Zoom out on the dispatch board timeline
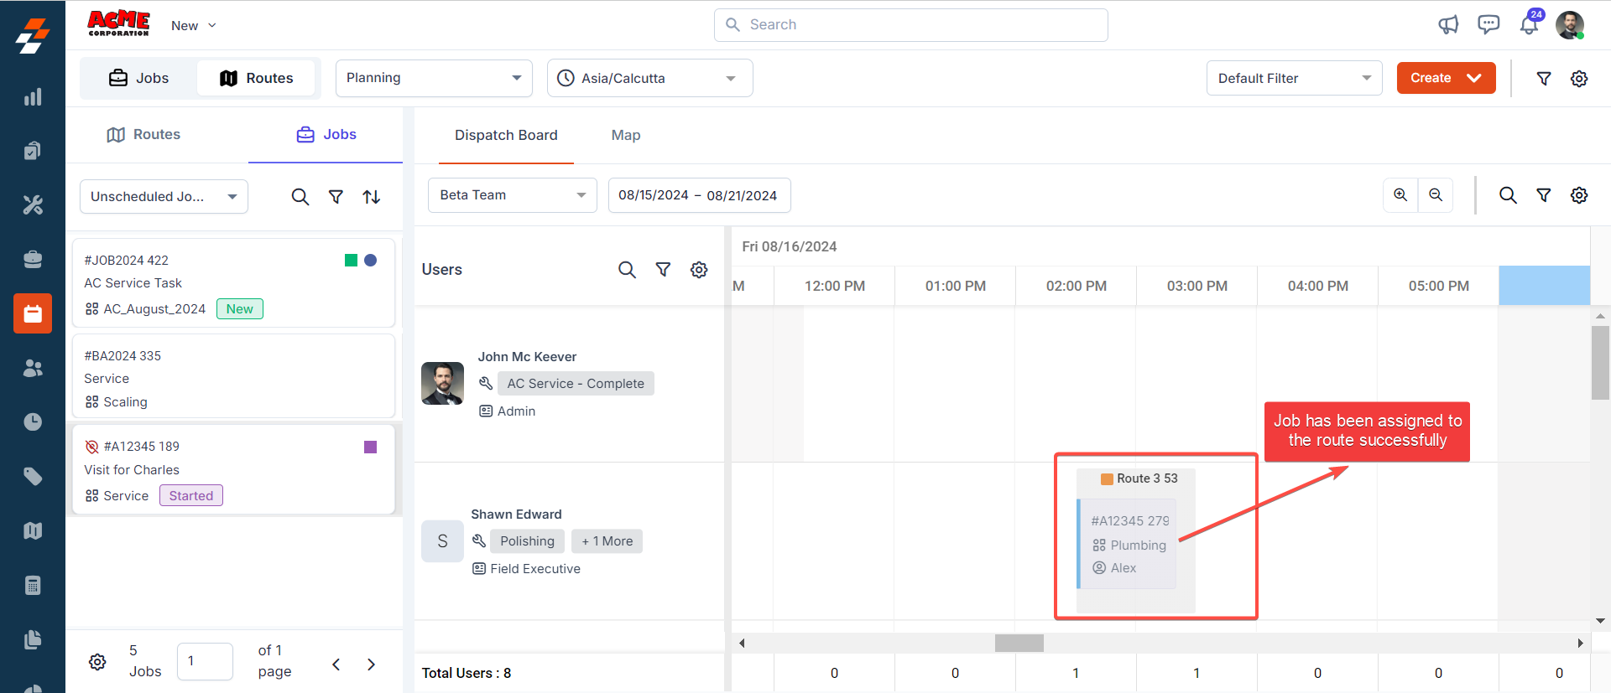1611x693 pixels. 1436,195
